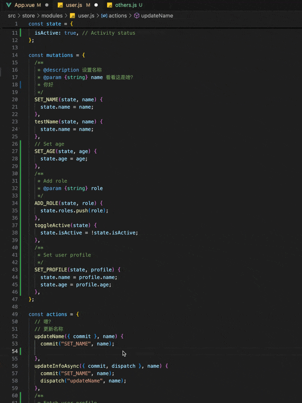Click the sticky header 'const state = {'
Image resolution: width=302 pixels, height=403 pixels.
(51, 24)
